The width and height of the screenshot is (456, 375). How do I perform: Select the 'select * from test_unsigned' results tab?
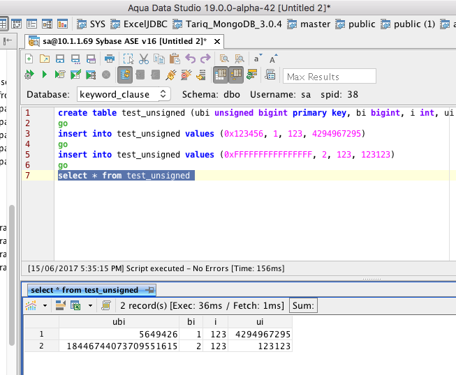coord(91,290)
